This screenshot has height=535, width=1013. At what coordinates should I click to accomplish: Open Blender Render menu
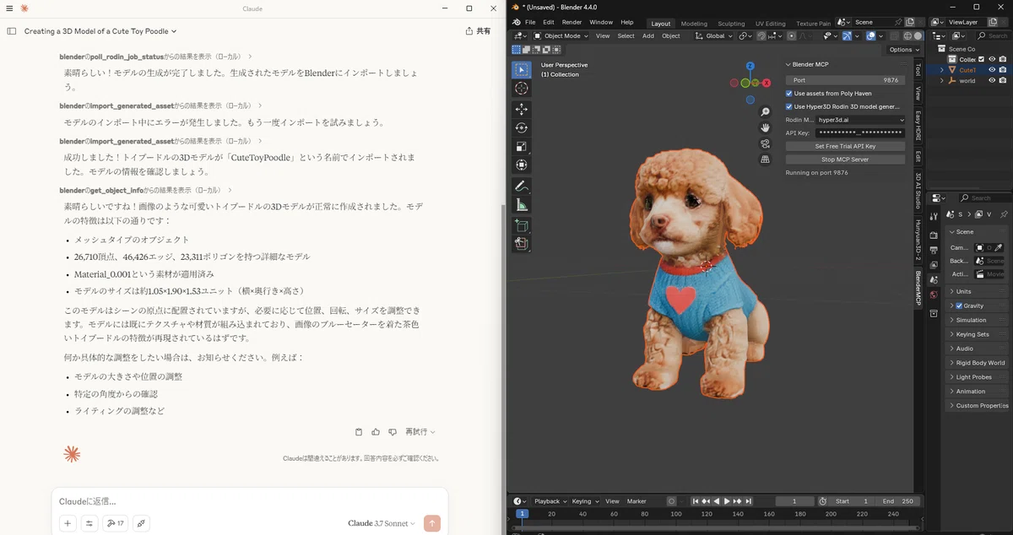click(572, 23)
